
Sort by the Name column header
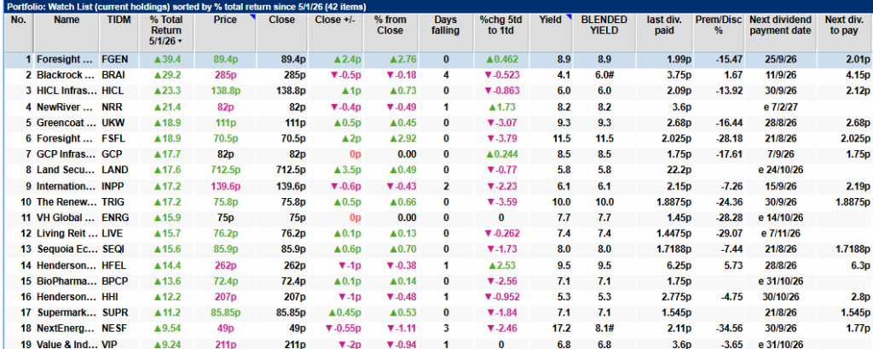66,20
